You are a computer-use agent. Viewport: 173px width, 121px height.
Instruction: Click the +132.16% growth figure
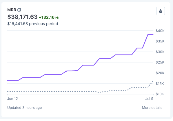point(49,17)
